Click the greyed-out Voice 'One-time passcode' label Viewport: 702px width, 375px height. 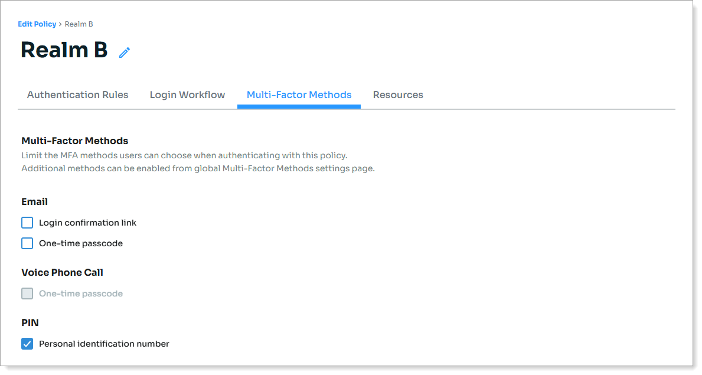[81, 294]
